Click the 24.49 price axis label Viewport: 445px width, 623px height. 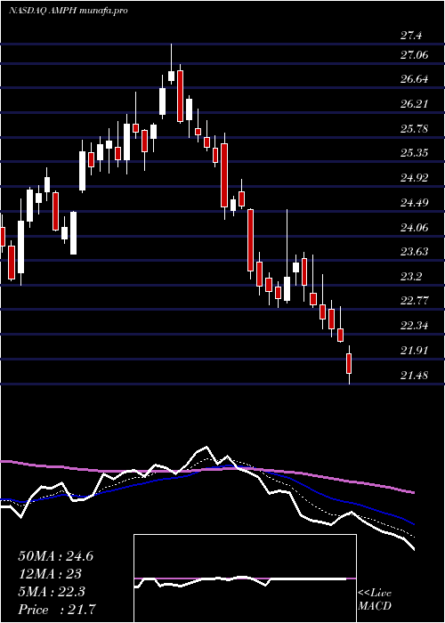click(x=414, y=203)
